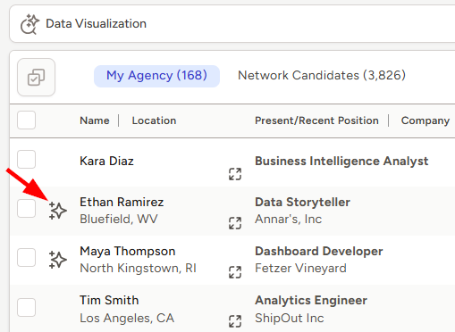455x332 pixels.
Task: Open Tim Smith's candidate name
Action: 109,300
